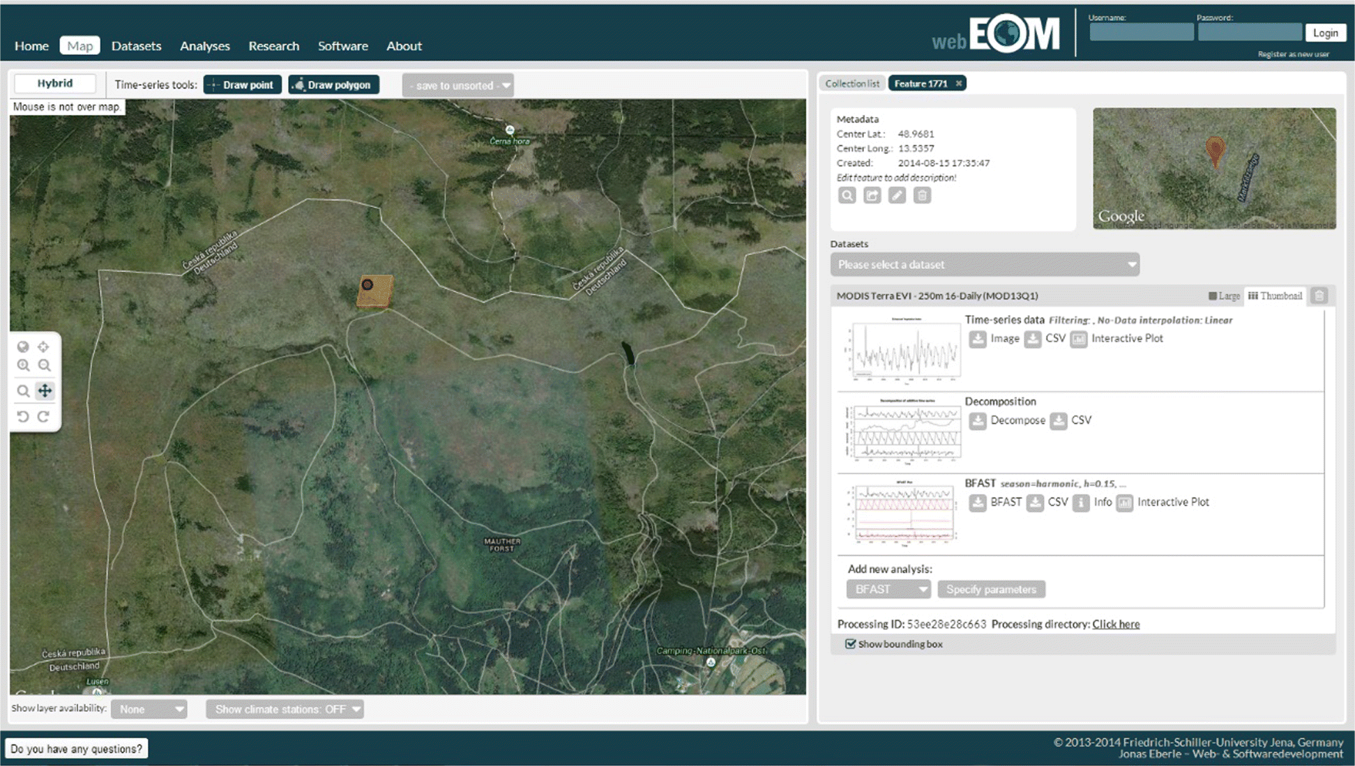Go to the Home menu
Viewport: 1355px width, 766px height.
tap(31, 46)
